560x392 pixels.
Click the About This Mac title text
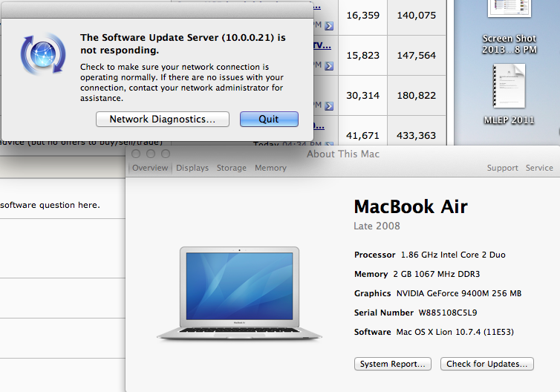pos(343,154)
